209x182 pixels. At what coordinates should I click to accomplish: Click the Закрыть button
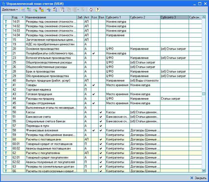tap(198, 178)
